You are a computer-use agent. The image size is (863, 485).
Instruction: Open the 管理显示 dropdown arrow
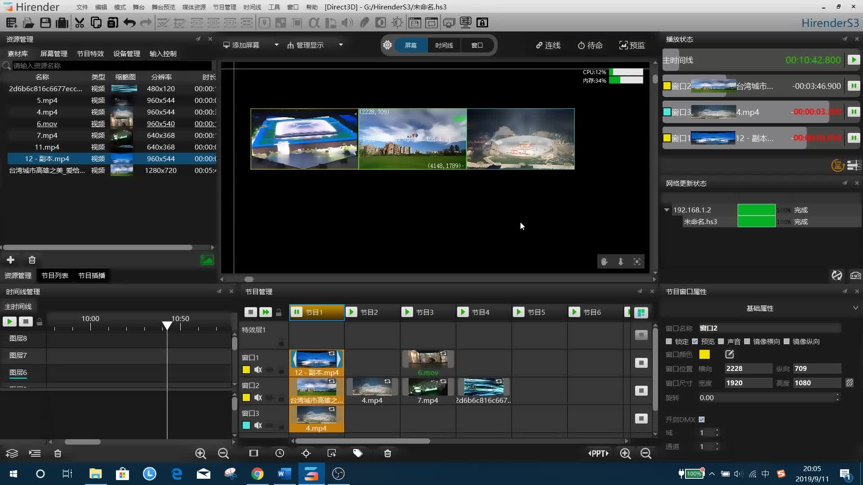(341, 45)
